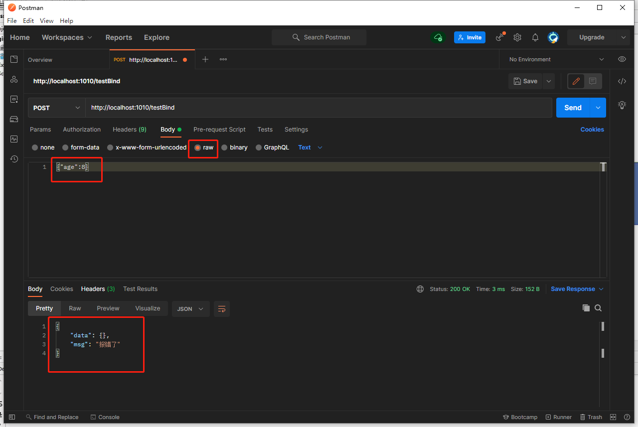
Task: Click the cloud sync status icon
Action: pos(438,37)
